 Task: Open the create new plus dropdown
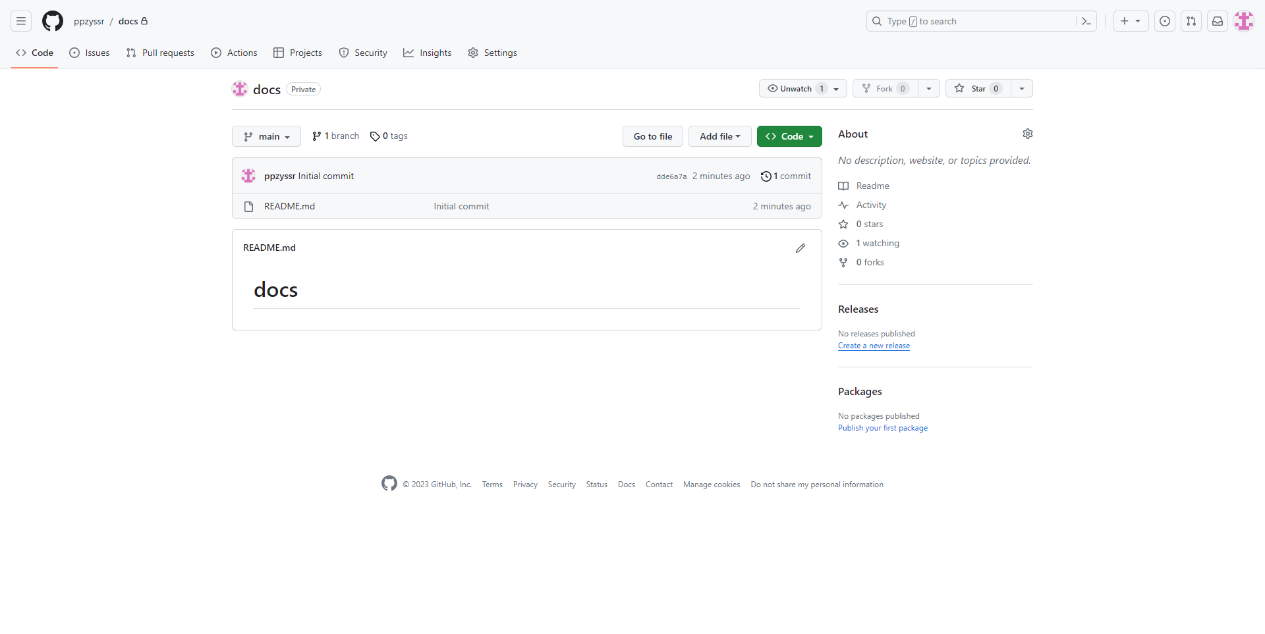click(x=1131, y=21)
